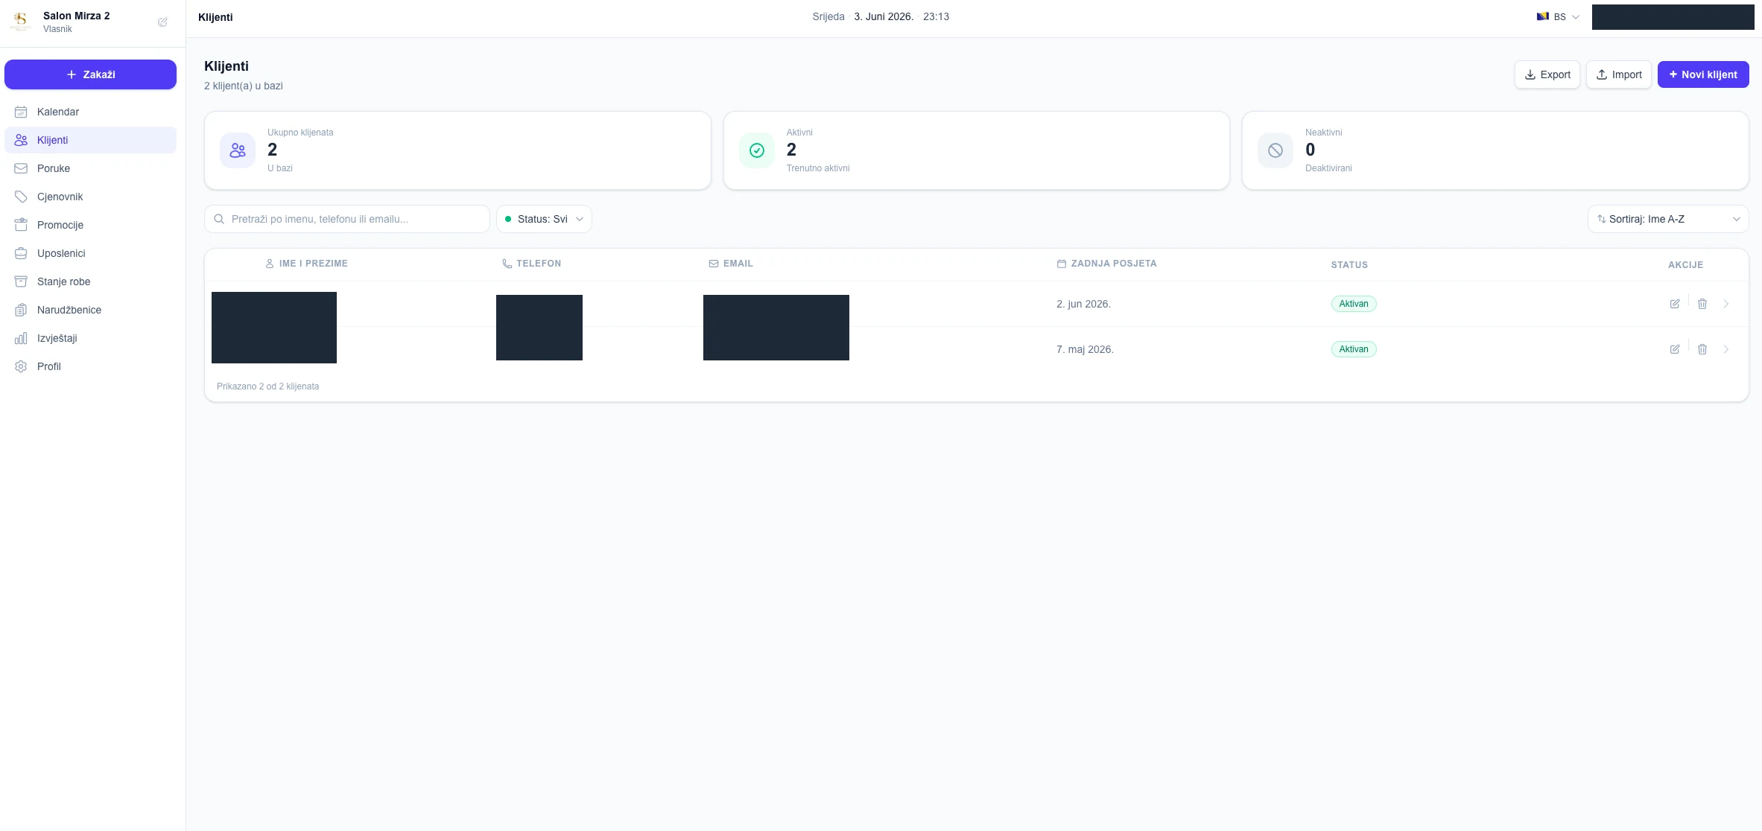The width and height of the screenshot is (1762, 831).
Task: Open the Status: Svi filter dropdown
Action: 544,219
